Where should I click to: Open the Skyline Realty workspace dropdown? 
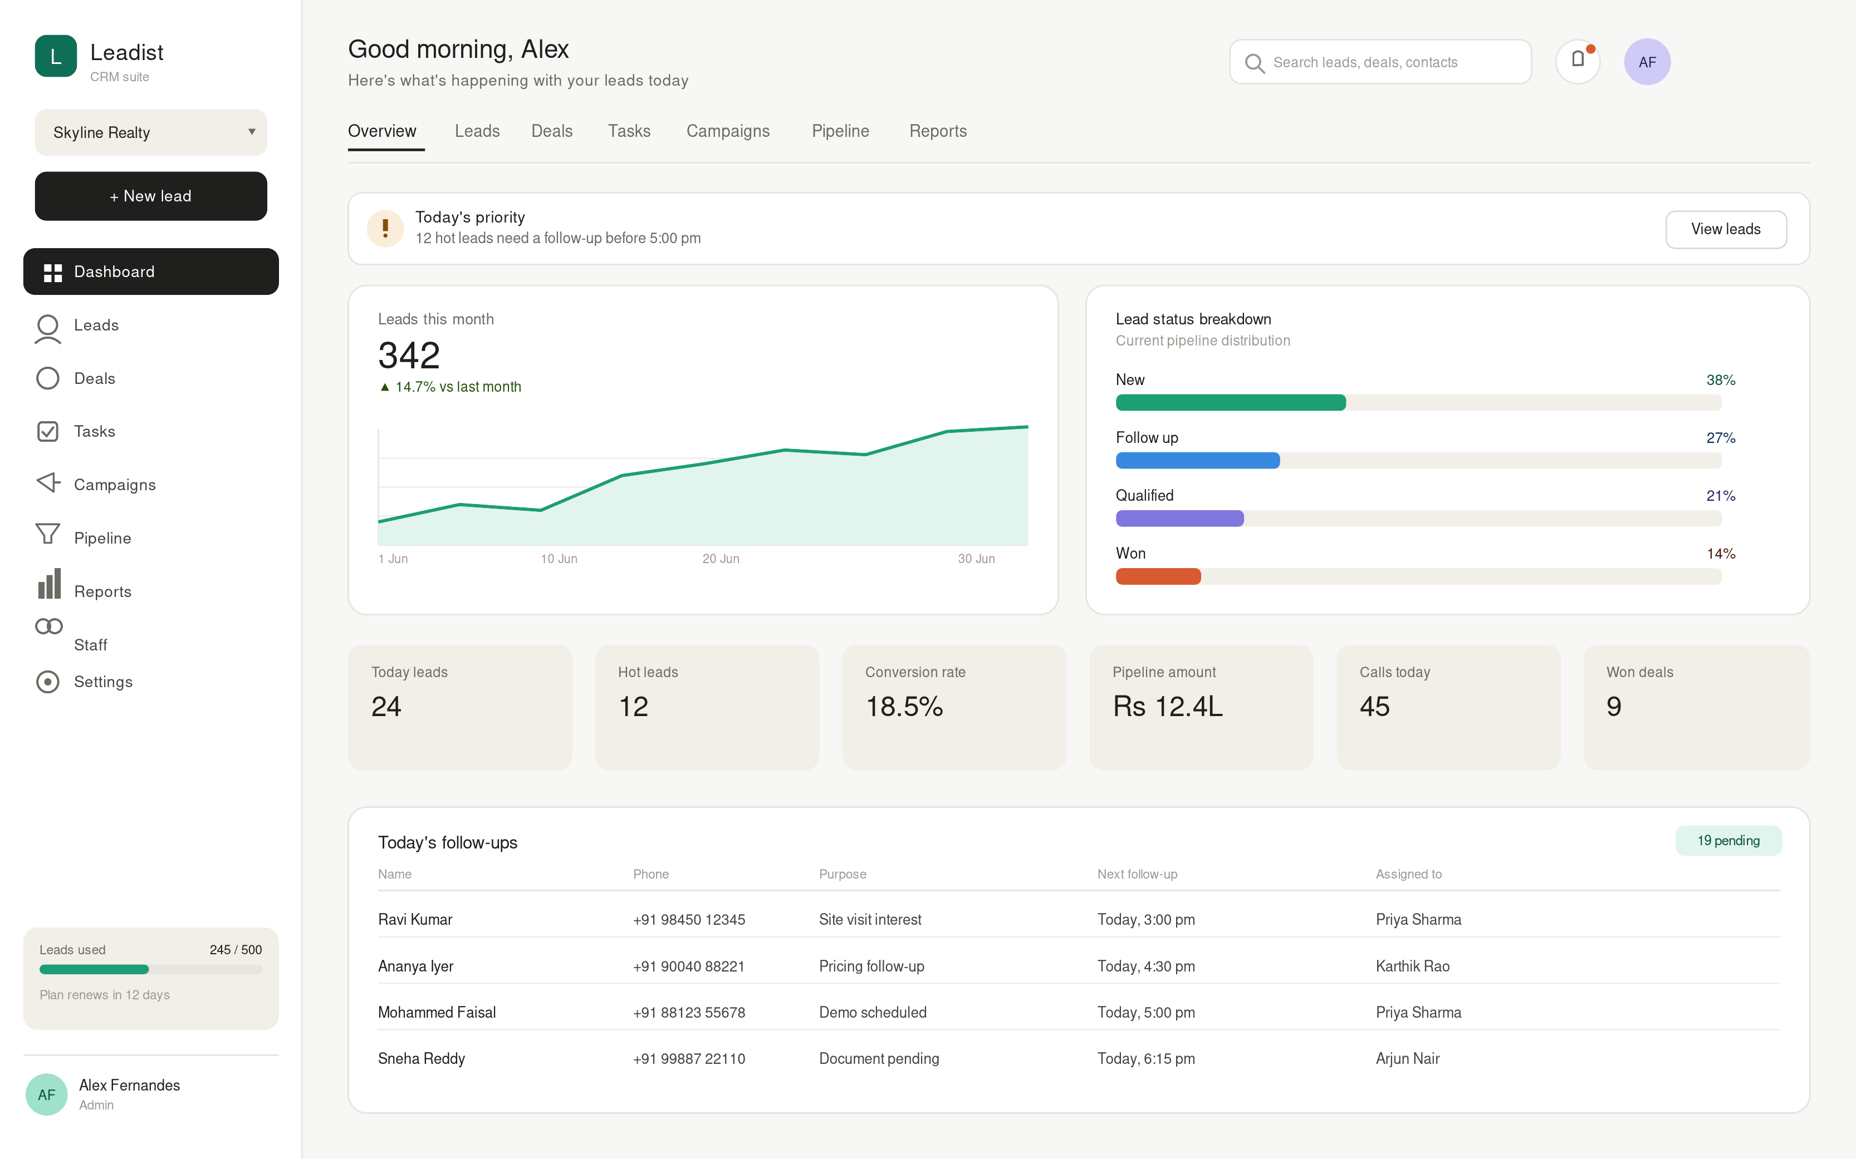click(151, 132)
